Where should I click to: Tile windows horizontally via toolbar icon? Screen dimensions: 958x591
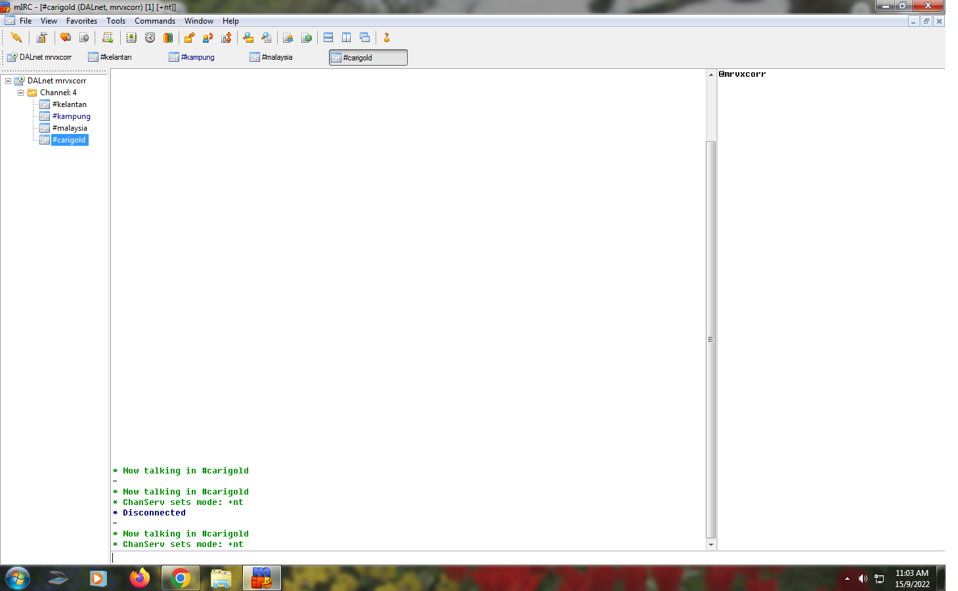(x=328, y=37)
